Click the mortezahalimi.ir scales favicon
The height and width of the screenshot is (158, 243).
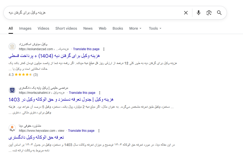12,90
